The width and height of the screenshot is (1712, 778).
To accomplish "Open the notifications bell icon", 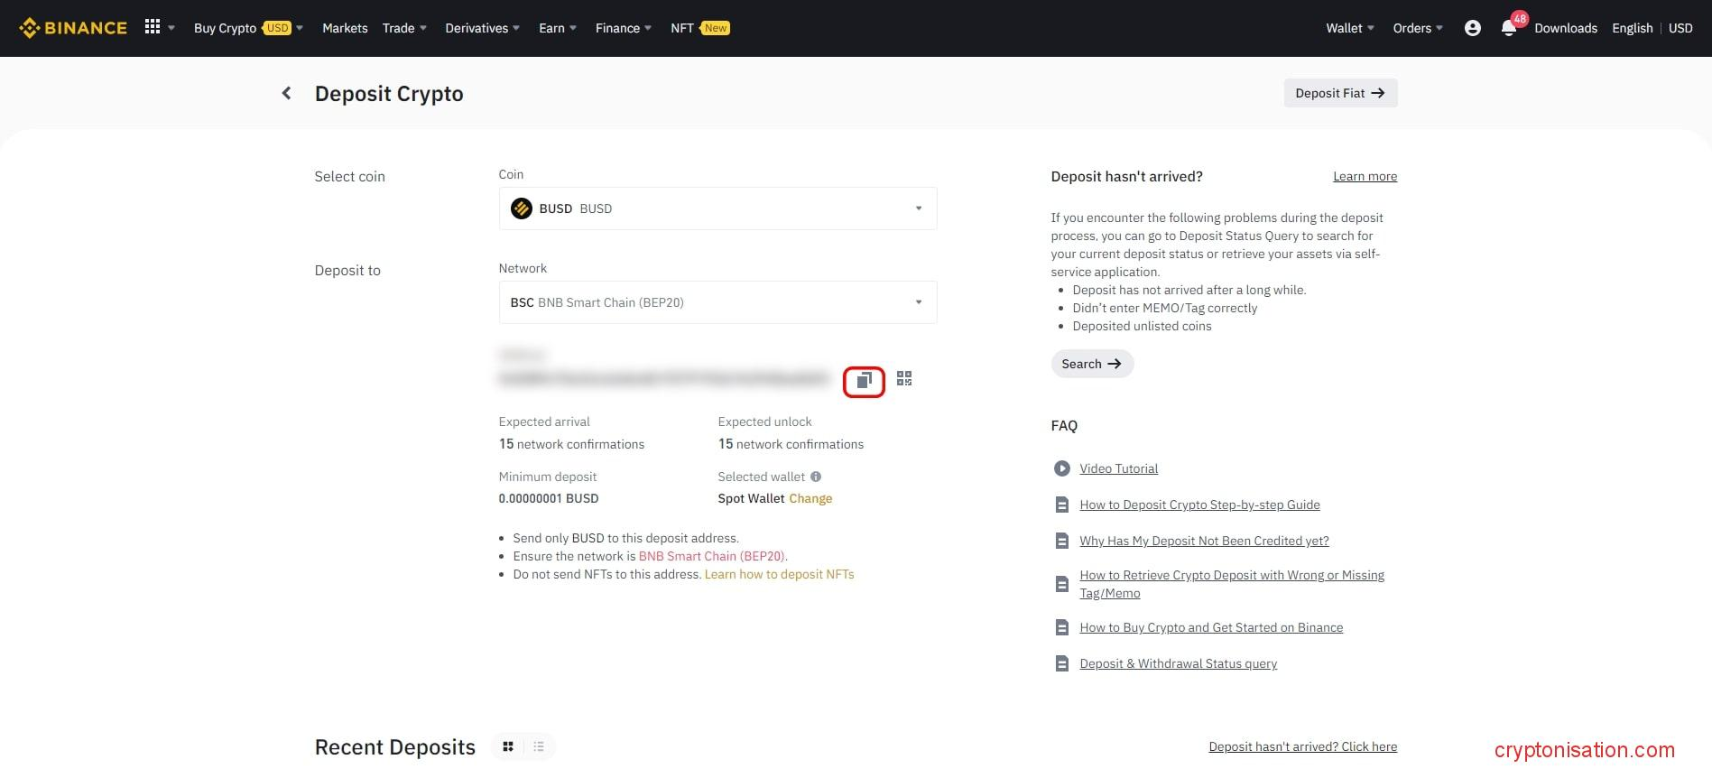I will point(1508,28).
